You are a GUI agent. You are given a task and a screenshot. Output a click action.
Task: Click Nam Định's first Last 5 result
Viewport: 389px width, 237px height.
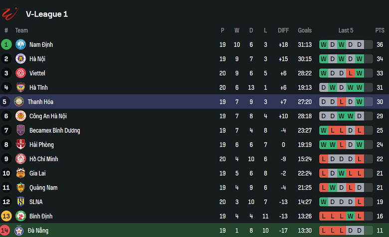point(324,44)
